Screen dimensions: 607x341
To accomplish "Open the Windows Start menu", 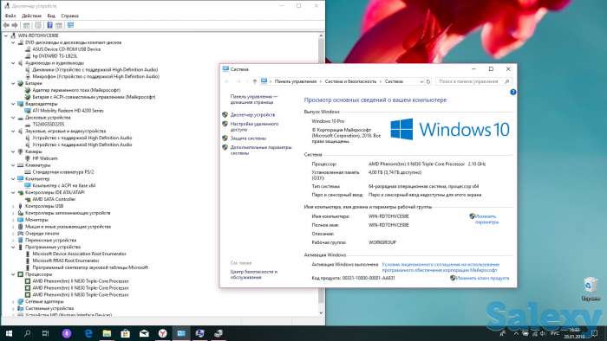I will pyautogui.click(x=9, y=333).
